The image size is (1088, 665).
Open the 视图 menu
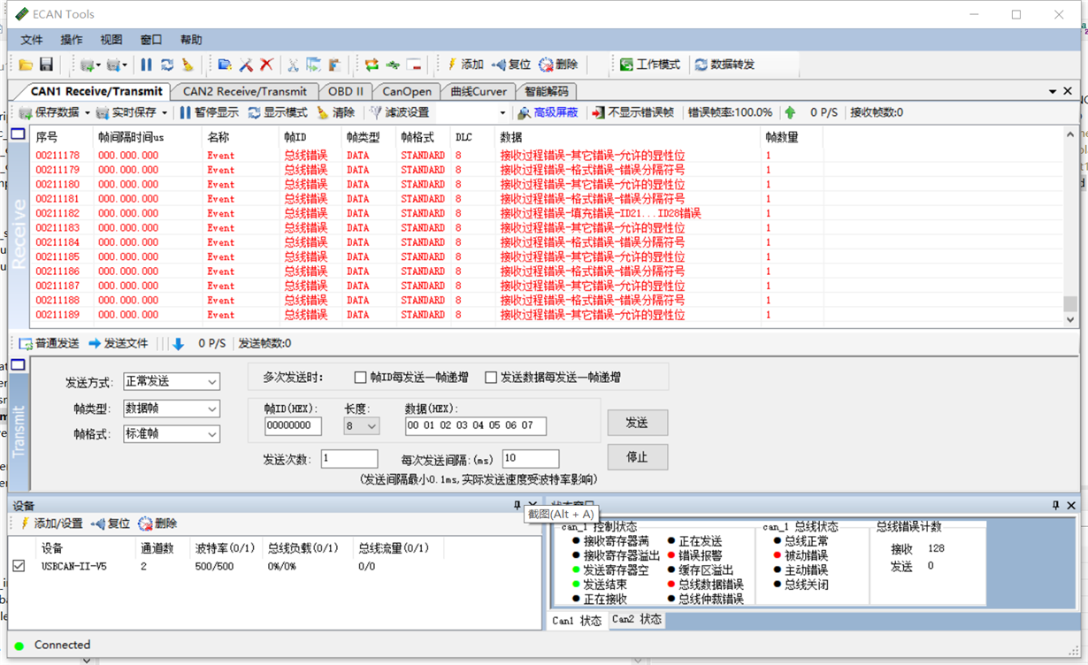[111, 40]
